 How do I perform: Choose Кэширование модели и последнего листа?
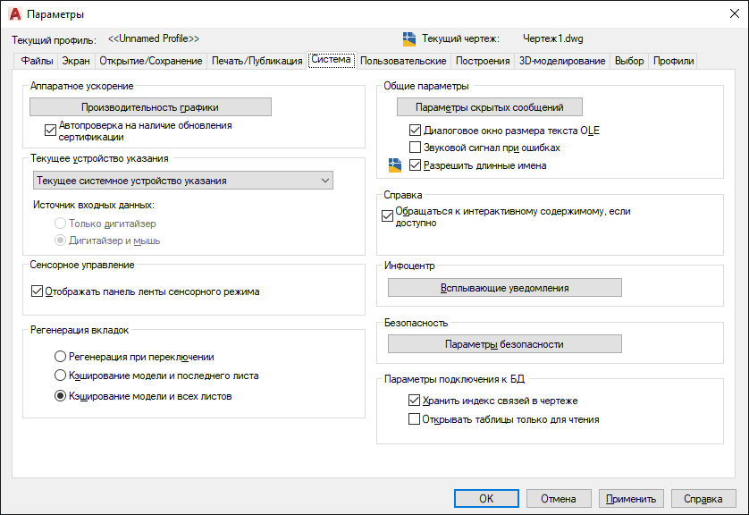[61, 376]
